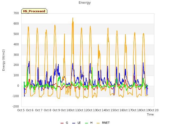The height and width of the screenshot is (128, 170).
Task: Click the orange RNET legend color marker
Action: (x=98, y=123)
